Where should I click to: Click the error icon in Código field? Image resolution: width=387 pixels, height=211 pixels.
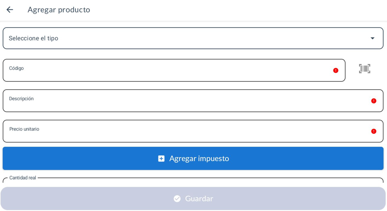pos(336,71)
